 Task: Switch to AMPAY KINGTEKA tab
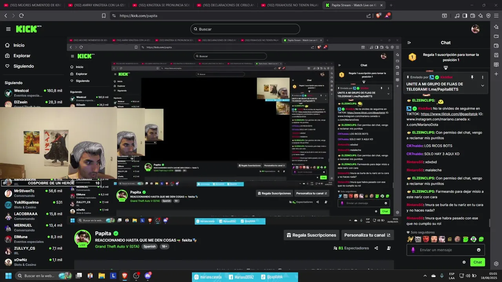96,5
